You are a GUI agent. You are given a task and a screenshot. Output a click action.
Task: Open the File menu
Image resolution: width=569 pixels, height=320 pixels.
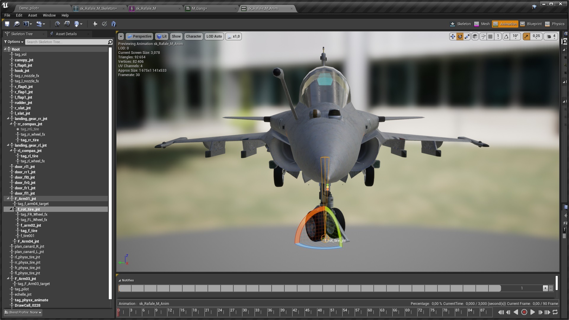point(7,15)
